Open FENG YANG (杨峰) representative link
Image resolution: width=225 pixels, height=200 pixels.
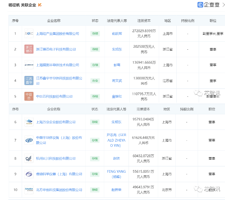click(117, 174)
